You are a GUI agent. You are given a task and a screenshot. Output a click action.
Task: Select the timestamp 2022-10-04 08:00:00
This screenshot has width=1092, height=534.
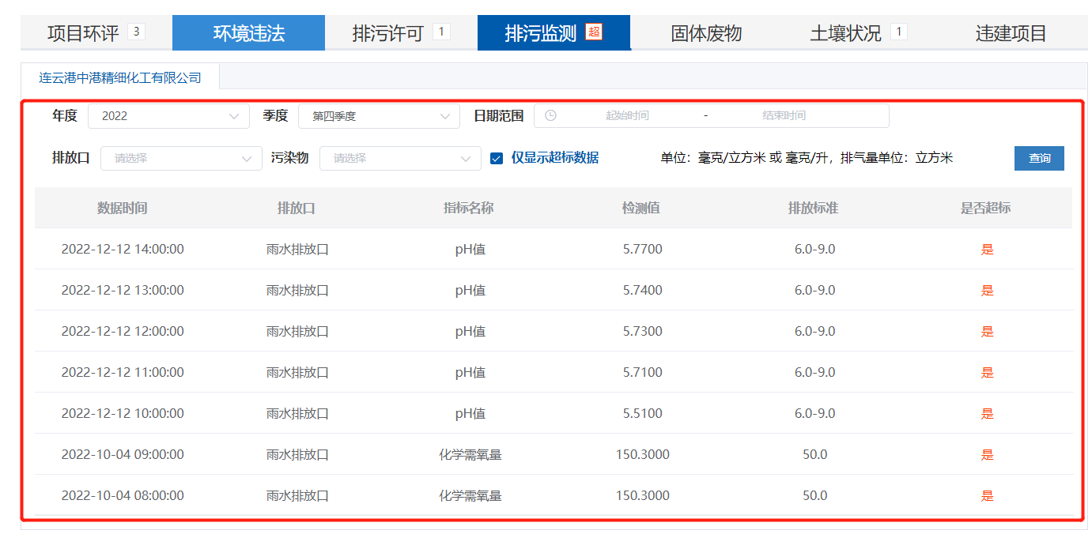[x=123, y=496]
